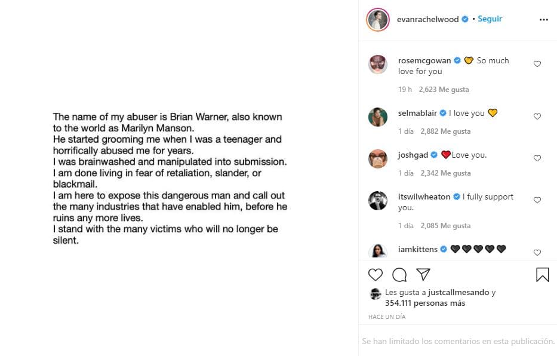Click rosemcgowan's verified checkmark
The height and width of the screenshot is (356, 557).
click(457, 60)
